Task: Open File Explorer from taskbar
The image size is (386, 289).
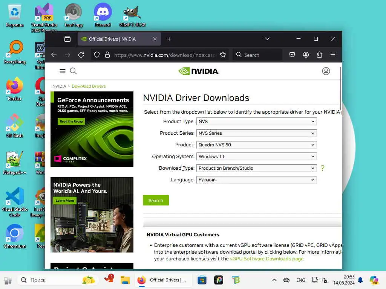Action: click(x=125, y=280)
